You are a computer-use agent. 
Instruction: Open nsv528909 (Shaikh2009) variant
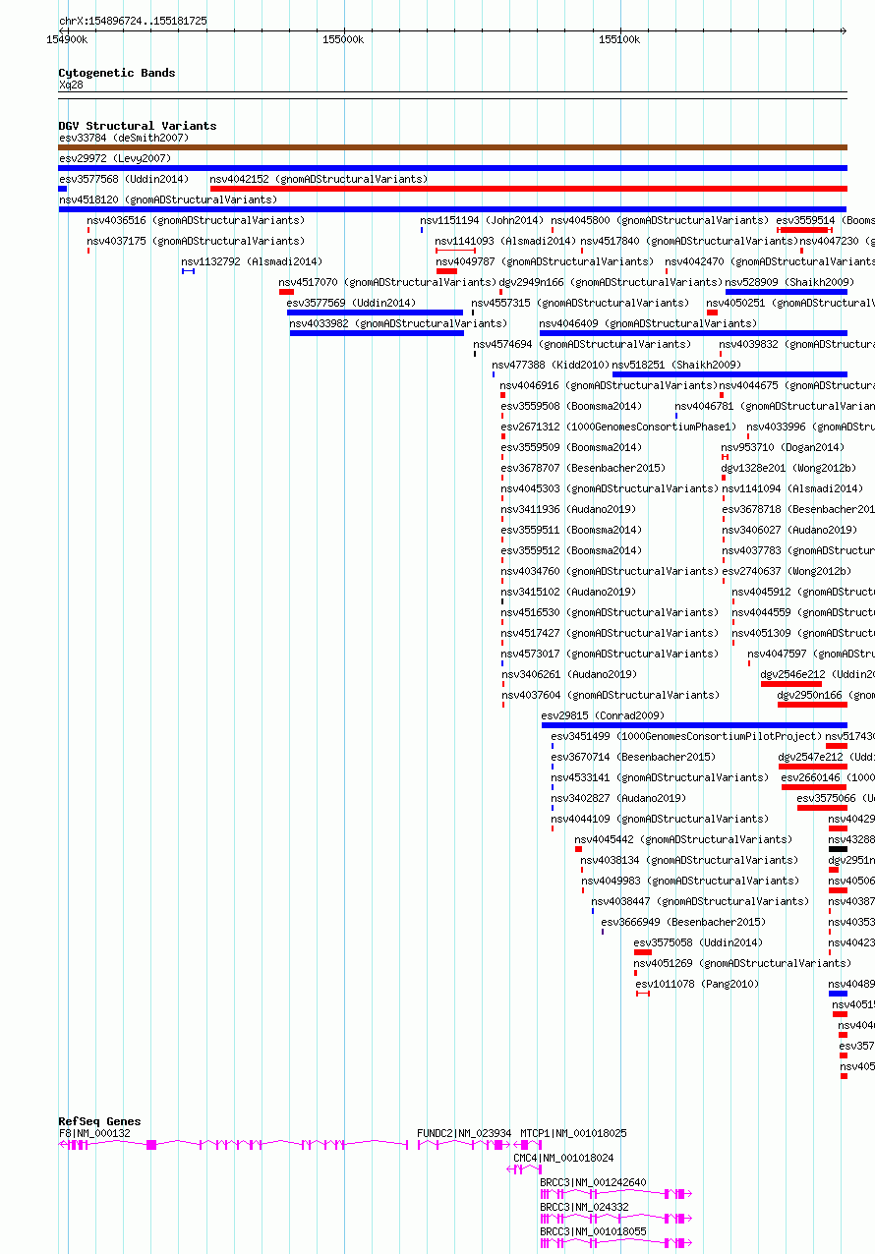(x=789, y=283)
